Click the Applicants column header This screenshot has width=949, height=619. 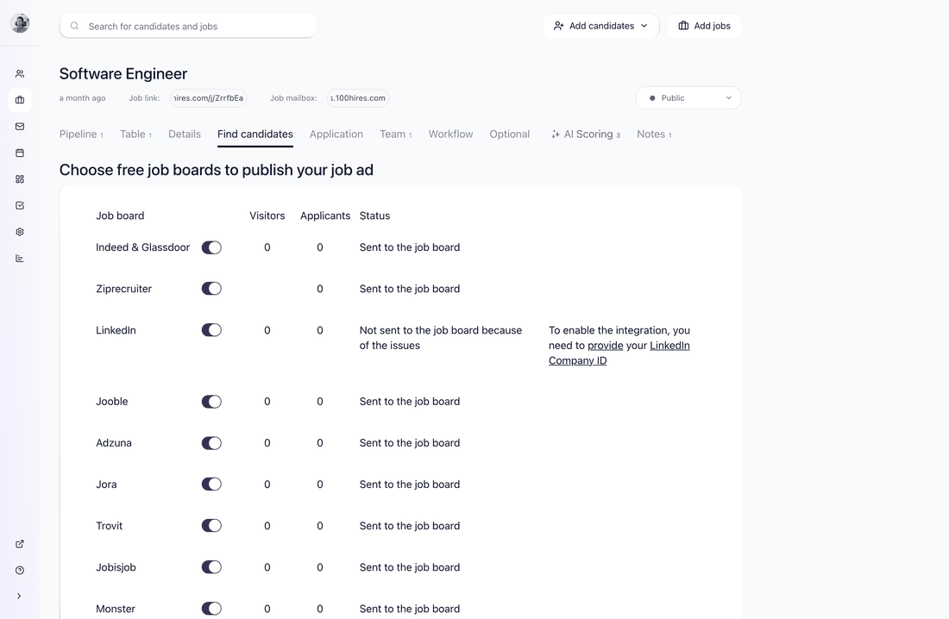click(x=325, y=216)
